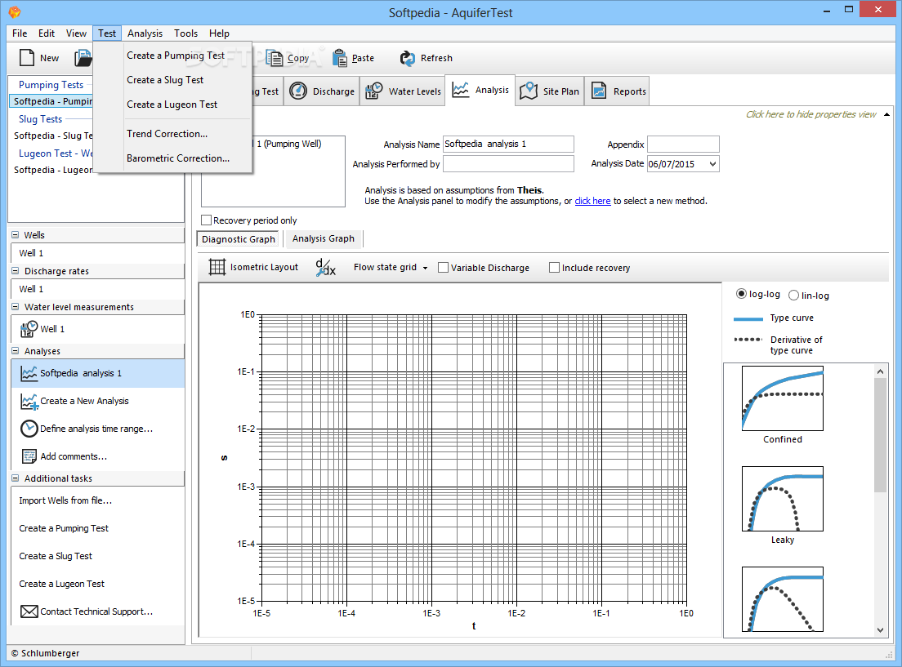Screen dimensions: 902x667
Task: Open the Water Levels tab icon
Action: click(x=374, y=91)
